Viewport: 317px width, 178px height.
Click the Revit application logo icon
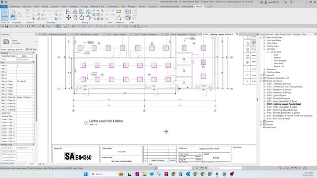(x=2, y=2)
